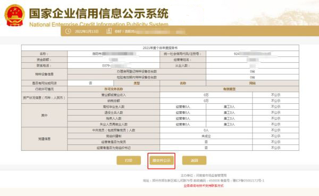Click the national emblem logo
The image size is (319, 196).
[x=15, y=15]
